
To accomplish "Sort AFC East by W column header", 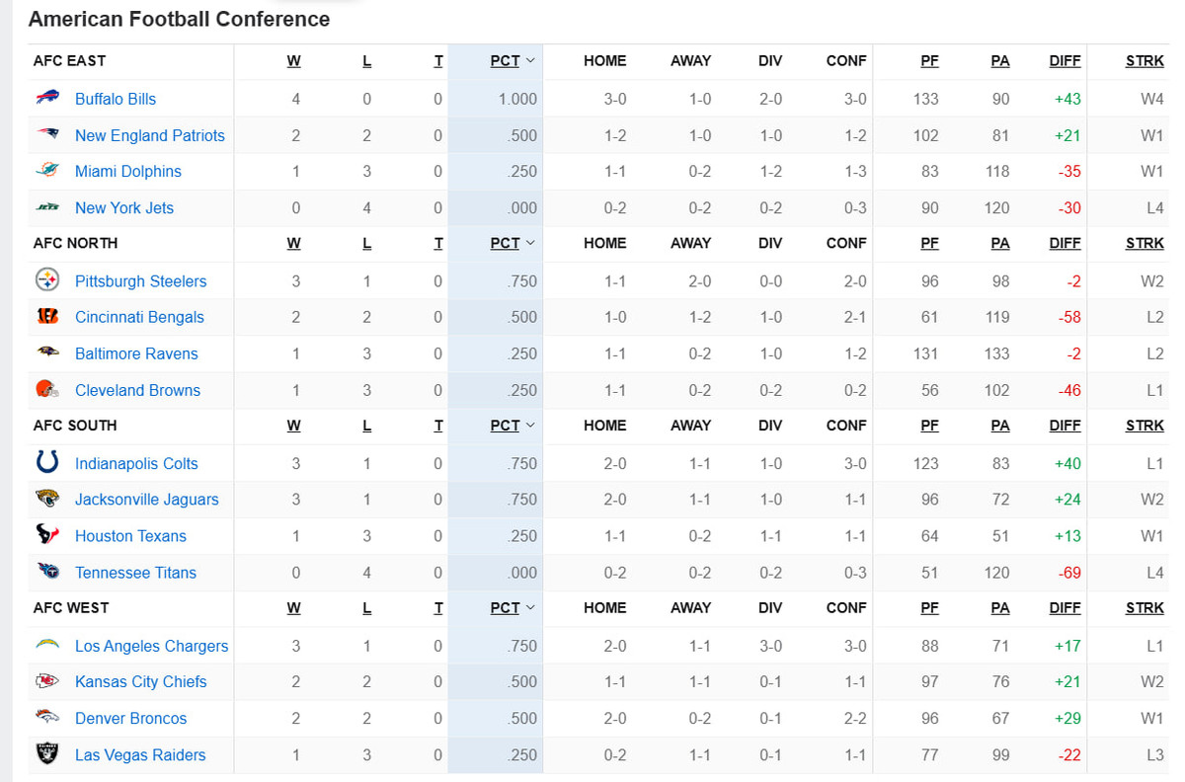I will (x=294, y=61).
